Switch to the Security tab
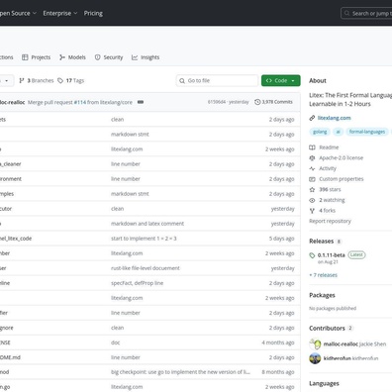The height and width of the screenshot is (392, 392). coord(109,57)
